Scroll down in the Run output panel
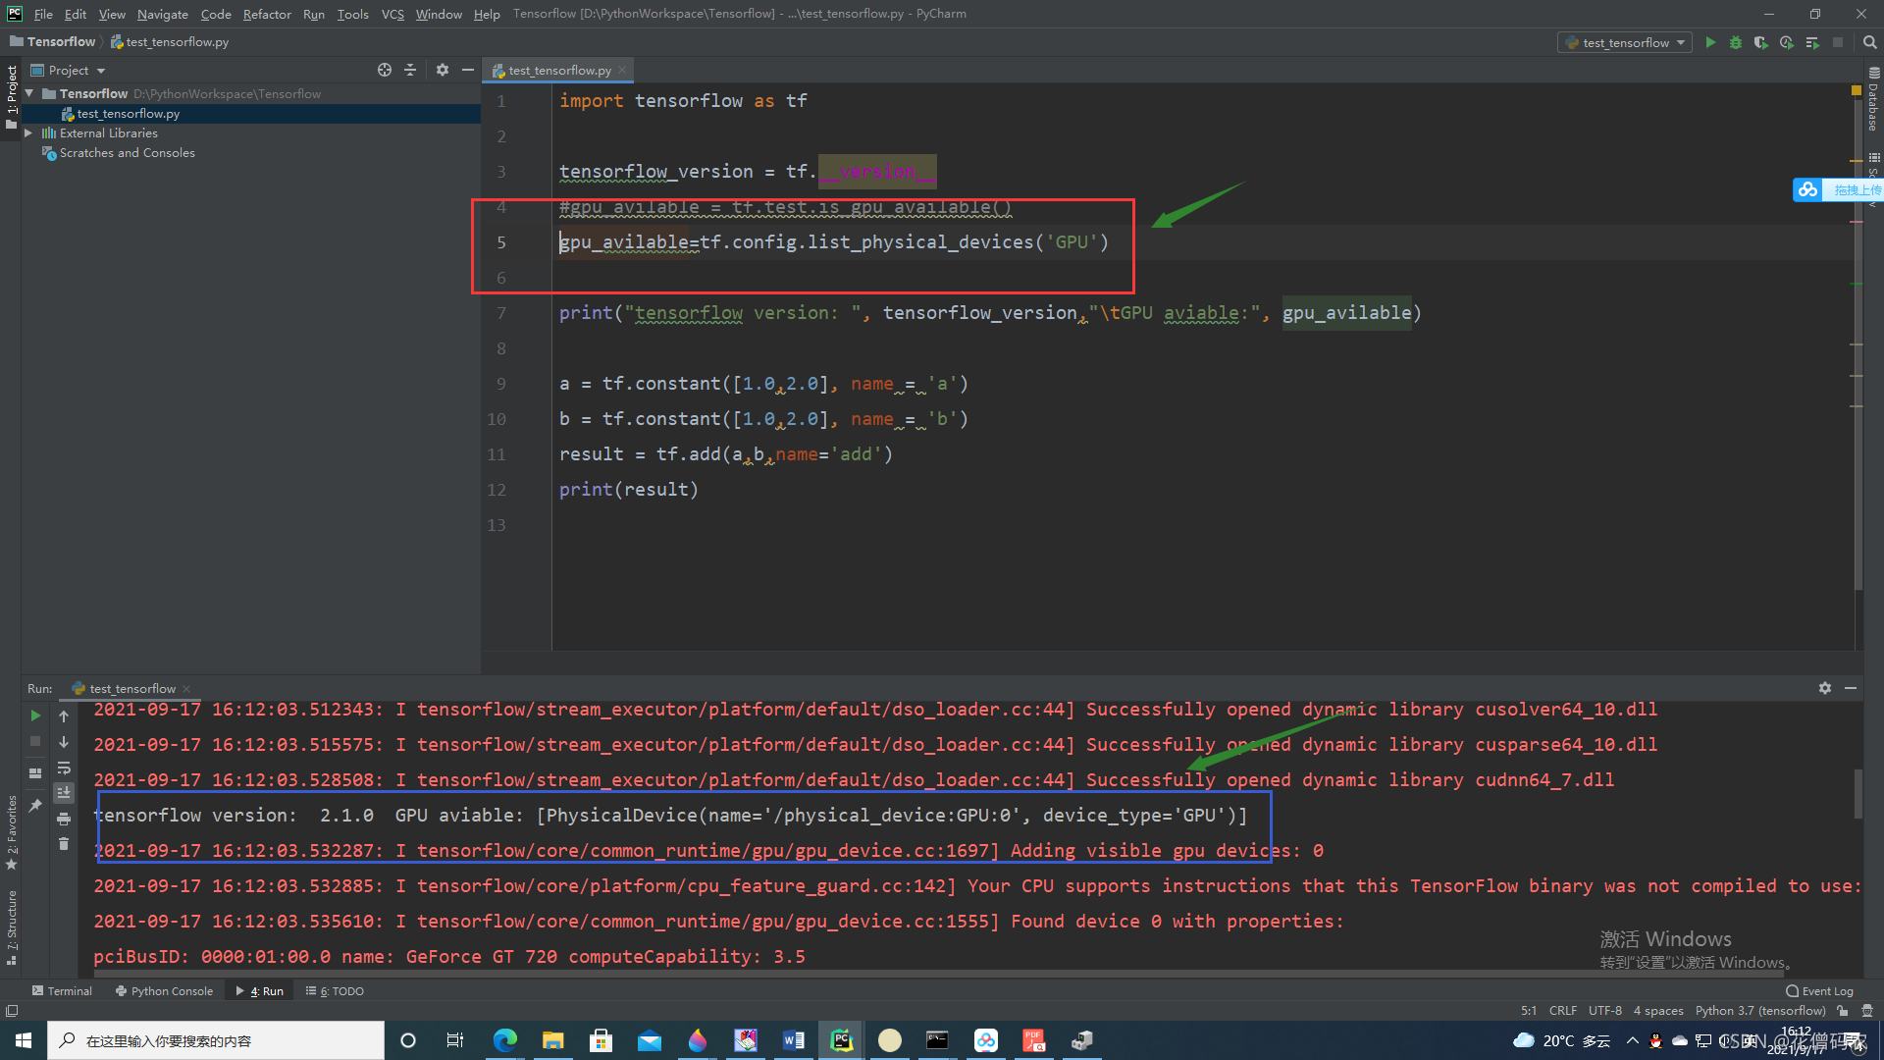The height and width of the screenshot is (1060, 1884). click(x=65, y=742)
